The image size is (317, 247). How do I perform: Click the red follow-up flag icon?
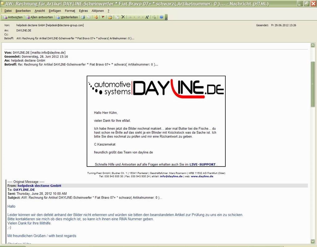pos(103,17)
